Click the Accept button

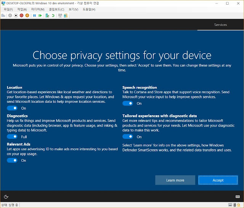pos(218,180)
